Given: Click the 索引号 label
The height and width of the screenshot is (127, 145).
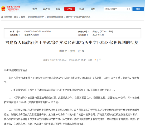Looking at the screenshot, I should tap(15, 32).
